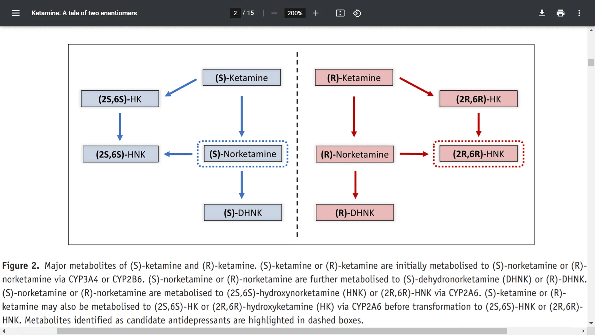Open more actions three-dot menu
The image size is (595, 335).
click(579, 13)
